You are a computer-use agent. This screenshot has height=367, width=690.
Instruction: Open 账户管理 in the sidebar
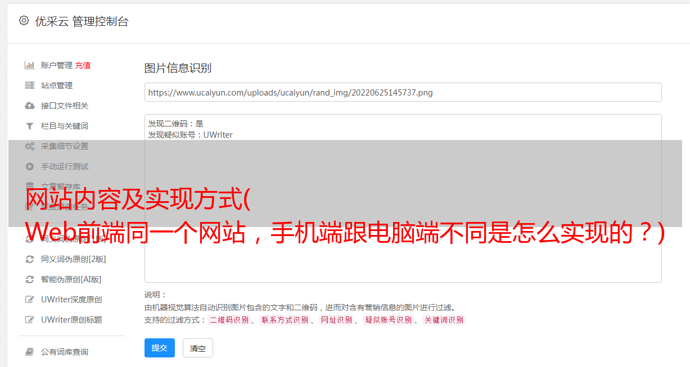[x=57, y=65]
